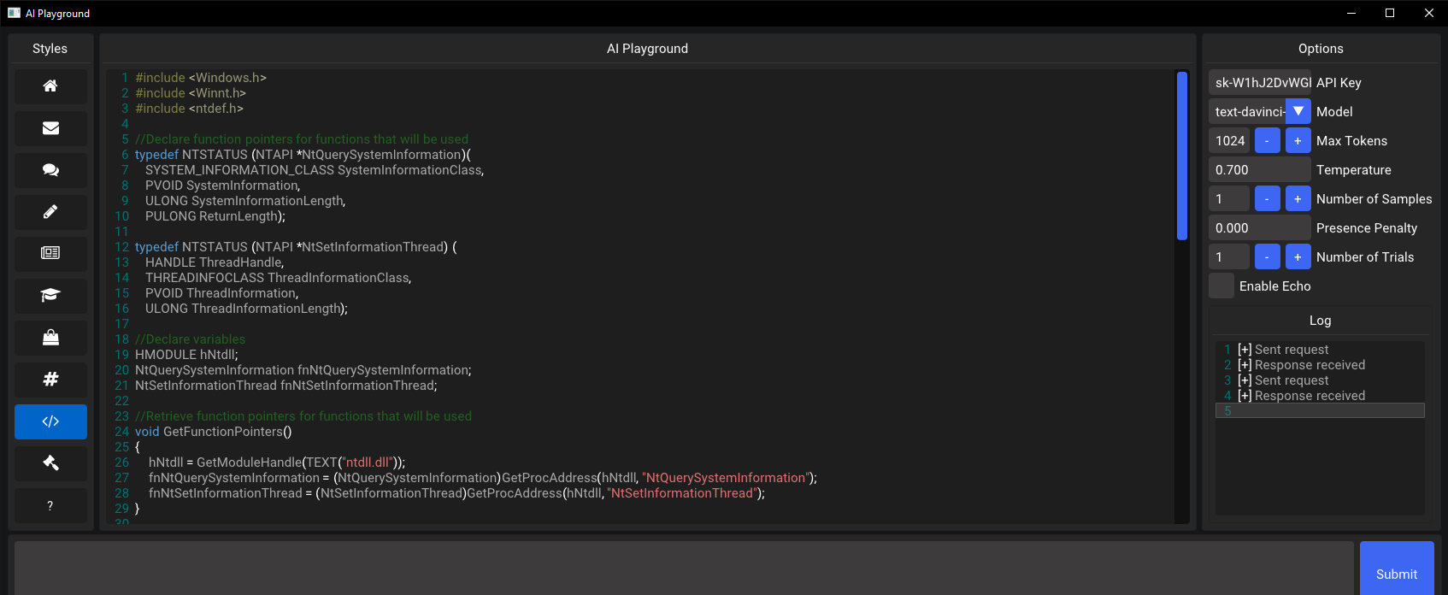This screenshot has width=1448, height=595.
Task: Select the gavel legal style
Action: point(50,463)
